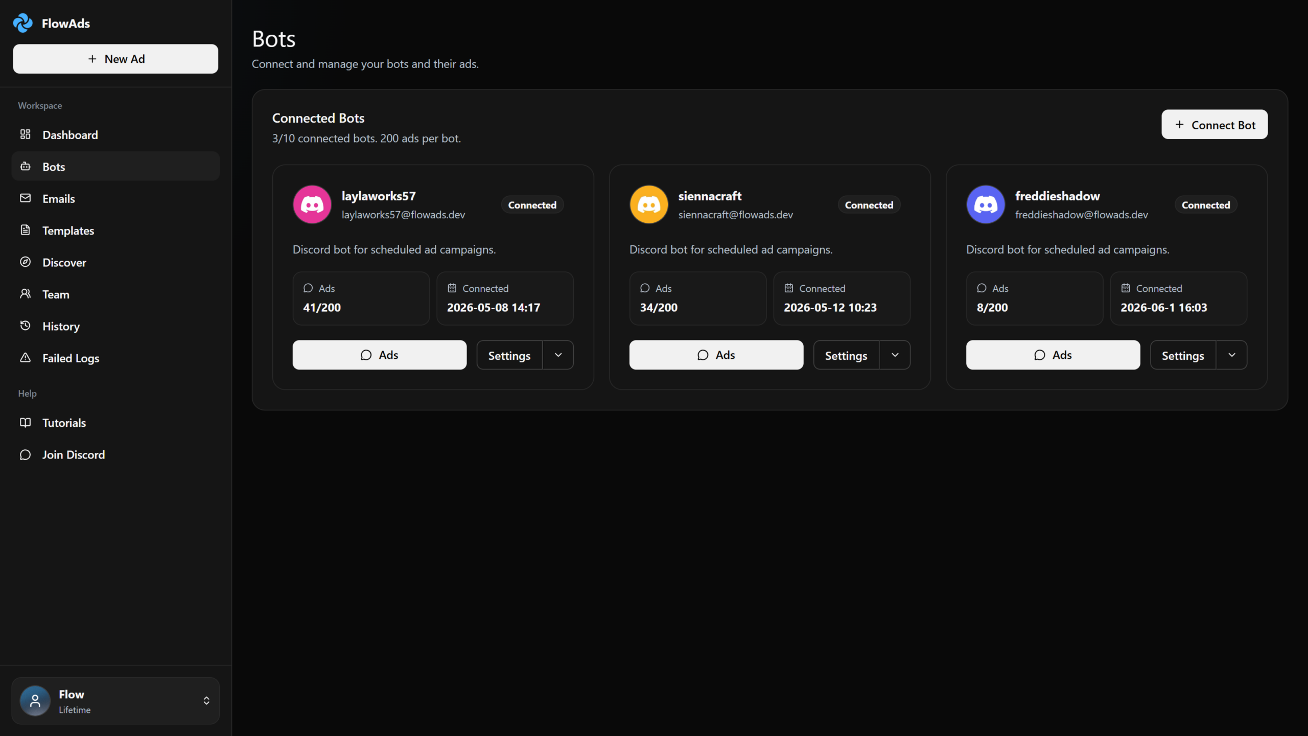Click the 34/200 ads count

(659, 308)
